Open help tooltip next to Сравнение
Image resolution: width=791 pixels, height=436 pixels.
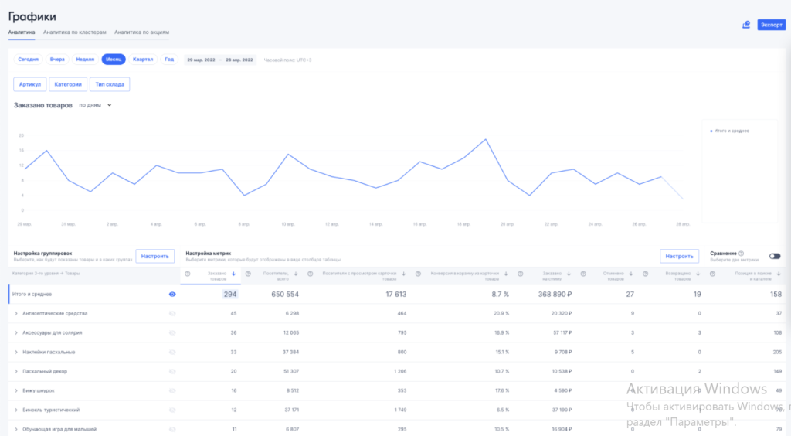(x=741, y=253)
